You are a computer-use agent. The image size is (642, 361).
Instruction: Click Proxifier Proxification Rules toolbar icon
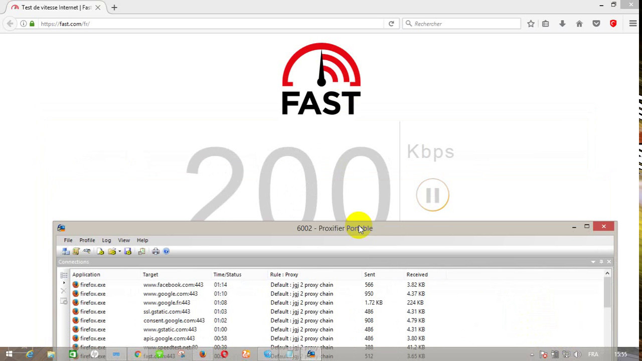pos(76,251)
